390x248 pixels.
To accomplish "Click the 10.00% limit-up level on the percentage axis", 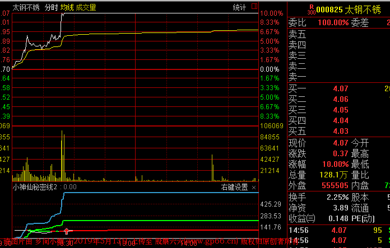I will click(271, 13).
